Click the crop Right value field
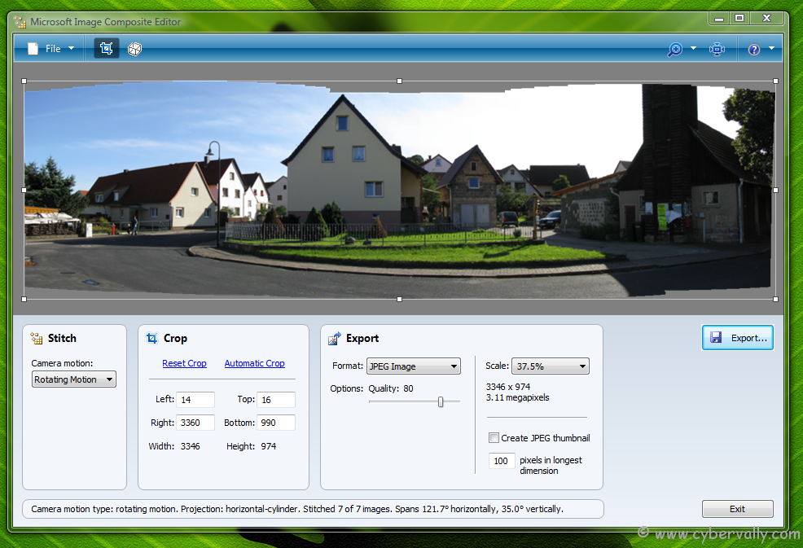This screenshot has height=548, width=803. pos(195,423)
